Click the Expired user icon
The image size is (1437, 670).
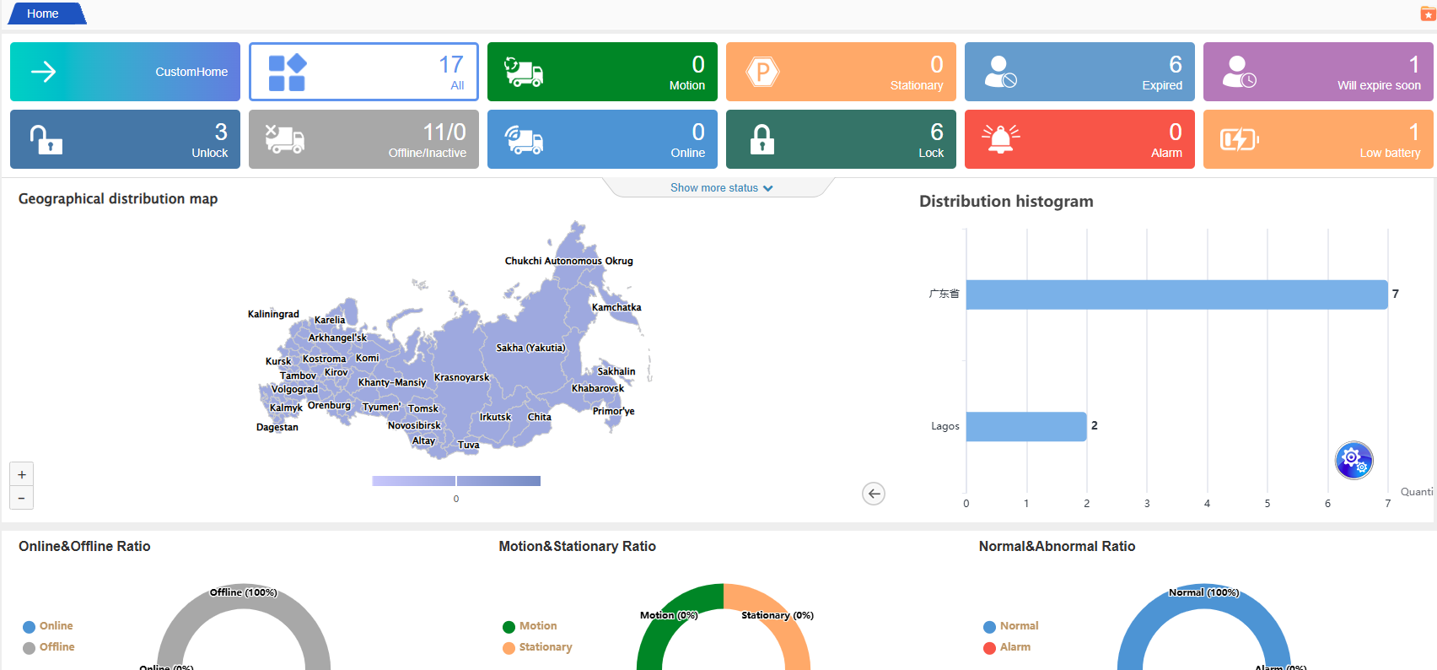click(x=1000, y=73)
